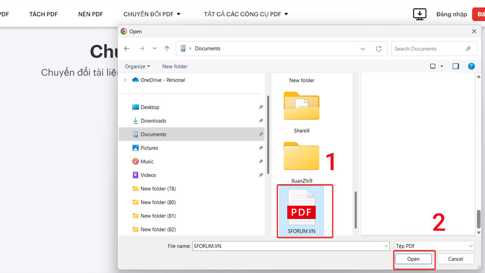Image resolution: width=485 pixels, height=273 pixels.
Task: Click the Open button
Action: click(x=413, y=259)
